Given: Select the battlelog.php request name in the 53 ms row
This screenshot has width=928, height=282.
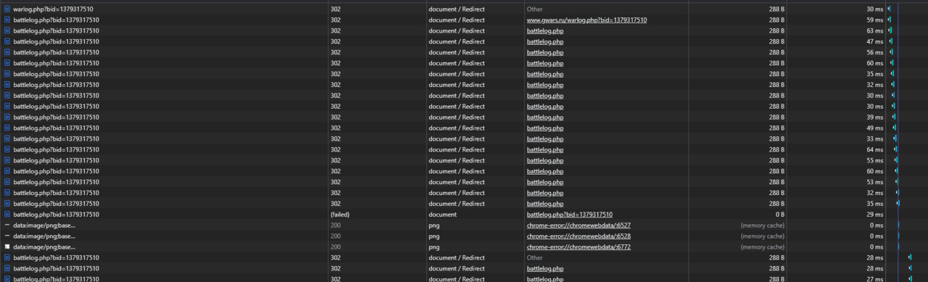Looking at the screenshot, I should (x=56, y=182).
